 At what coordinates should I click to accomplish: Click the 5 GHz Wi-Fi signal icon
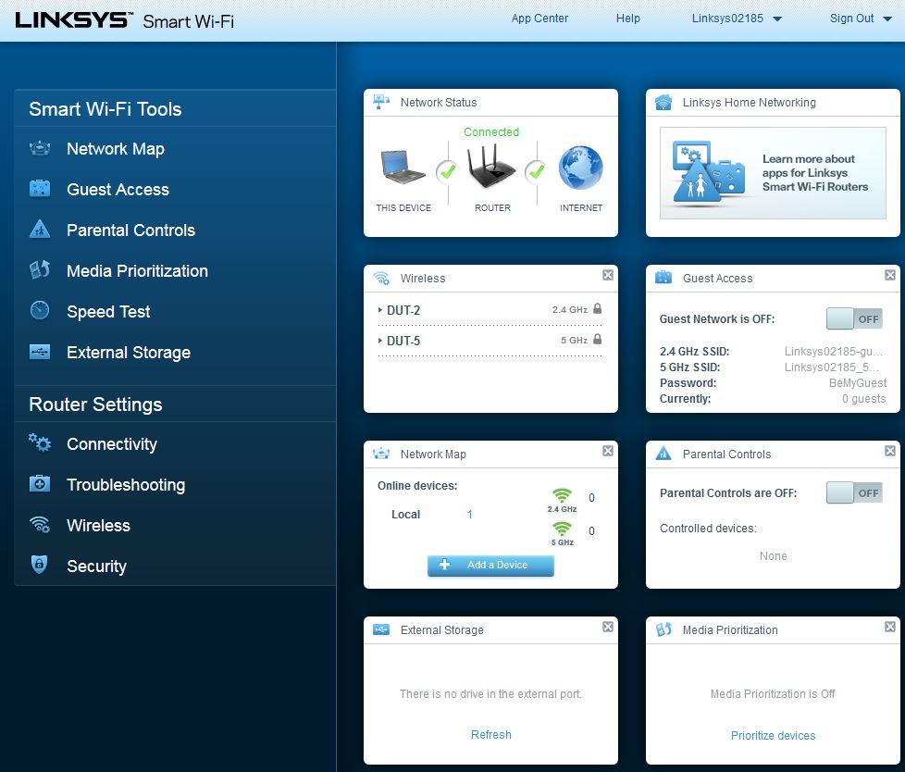[x=562, y=529]
